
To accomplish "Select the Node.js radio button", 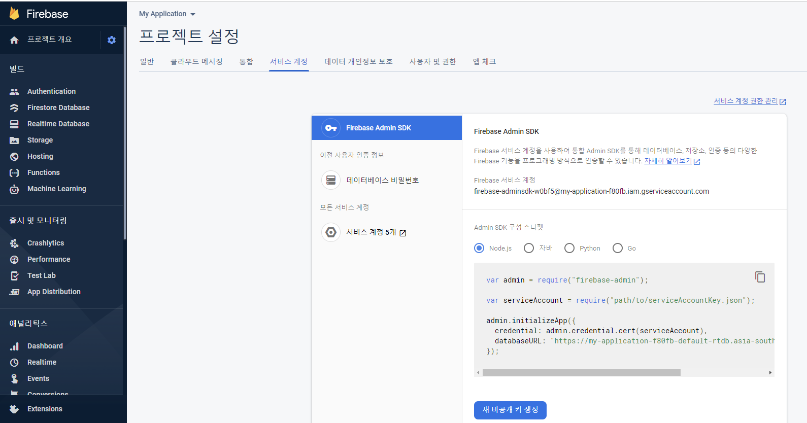I will tap(479, 248).
